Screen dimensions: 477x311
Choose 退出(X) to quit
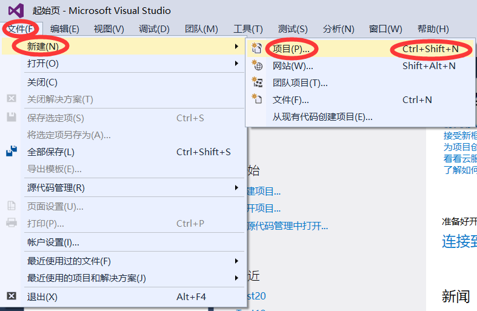(123, 296)
